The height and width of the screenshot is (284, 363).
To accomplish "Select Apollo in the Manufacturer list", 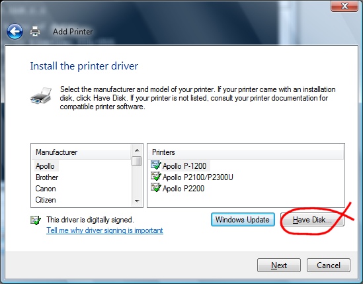I will tap(45, 166).
